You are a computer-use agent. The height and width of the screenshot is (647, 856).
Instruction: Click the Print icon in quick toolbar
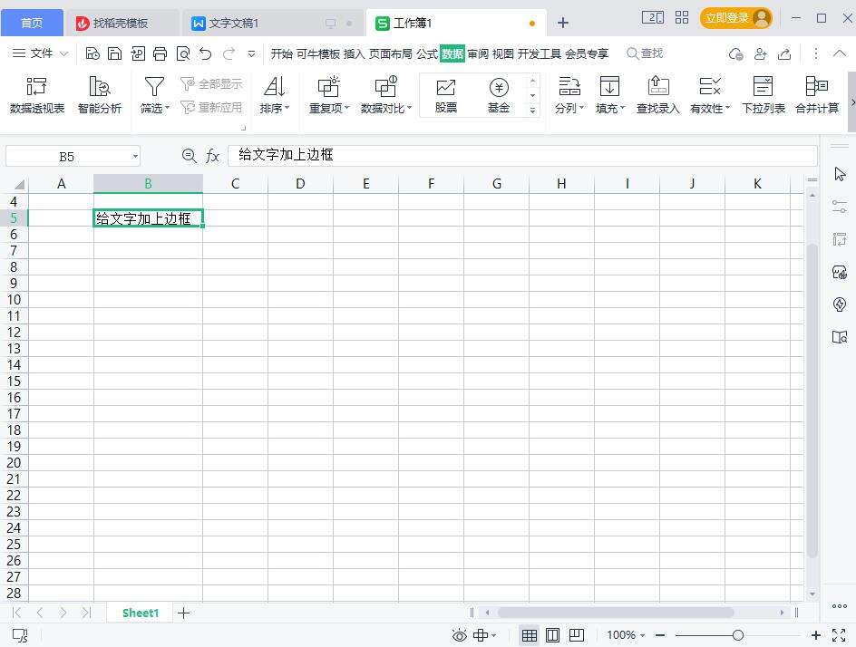(160, 53)
